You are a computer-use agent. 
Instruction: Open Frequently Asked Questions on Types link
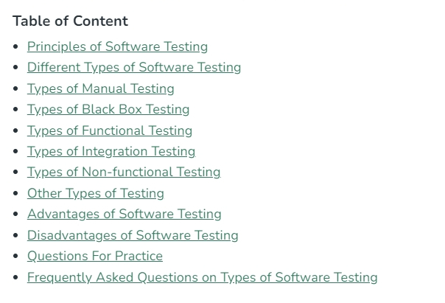point(202,277)
